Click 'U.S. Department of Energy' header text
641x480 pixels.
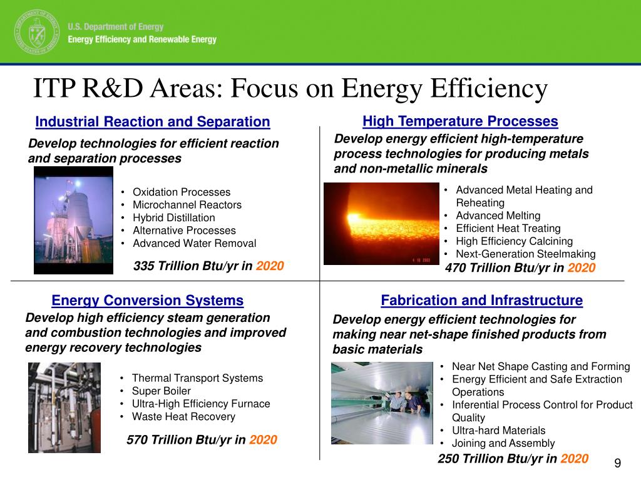(x=116, y=26)
